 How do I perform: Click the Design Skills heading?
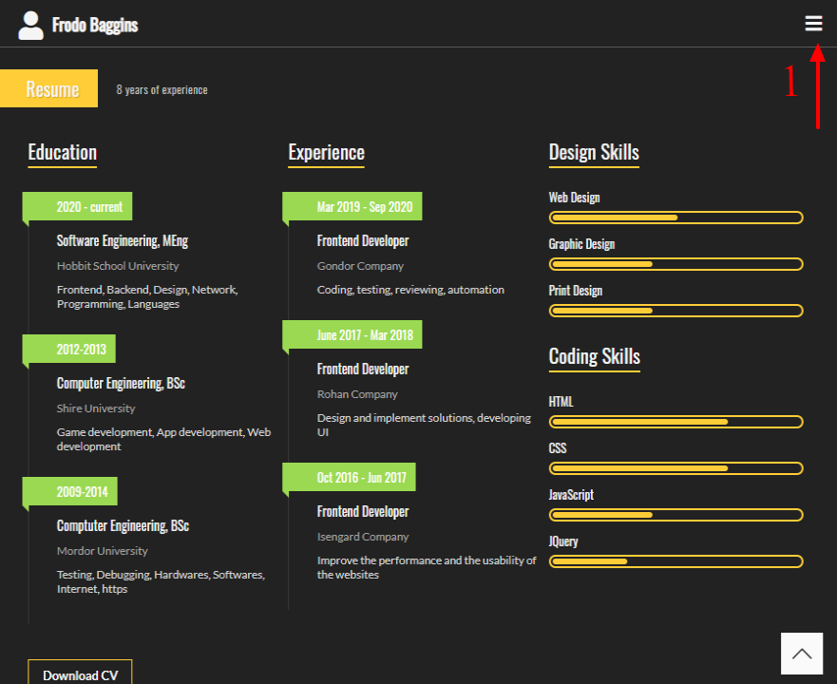pyautogui.click(x=594, y=152)
